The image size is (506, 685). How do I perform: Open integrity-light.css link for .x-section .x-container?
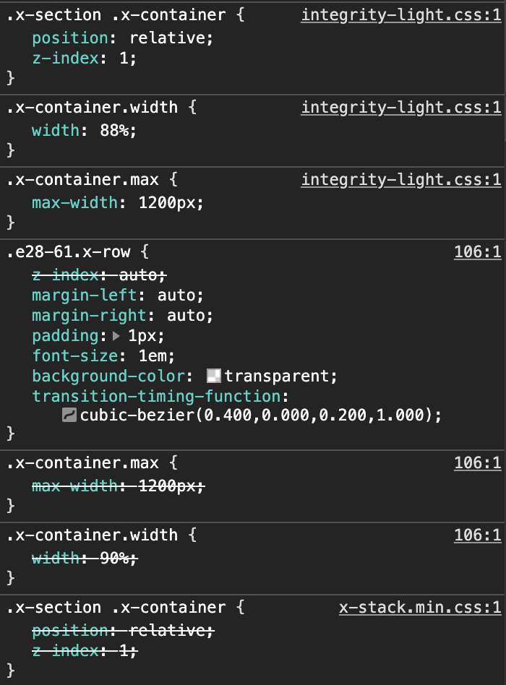click(x=400, y=15)
